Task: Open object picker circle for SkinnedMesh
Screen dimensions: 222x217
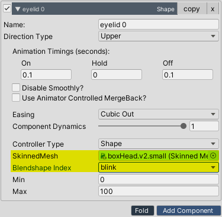Action: click(213, 156)
